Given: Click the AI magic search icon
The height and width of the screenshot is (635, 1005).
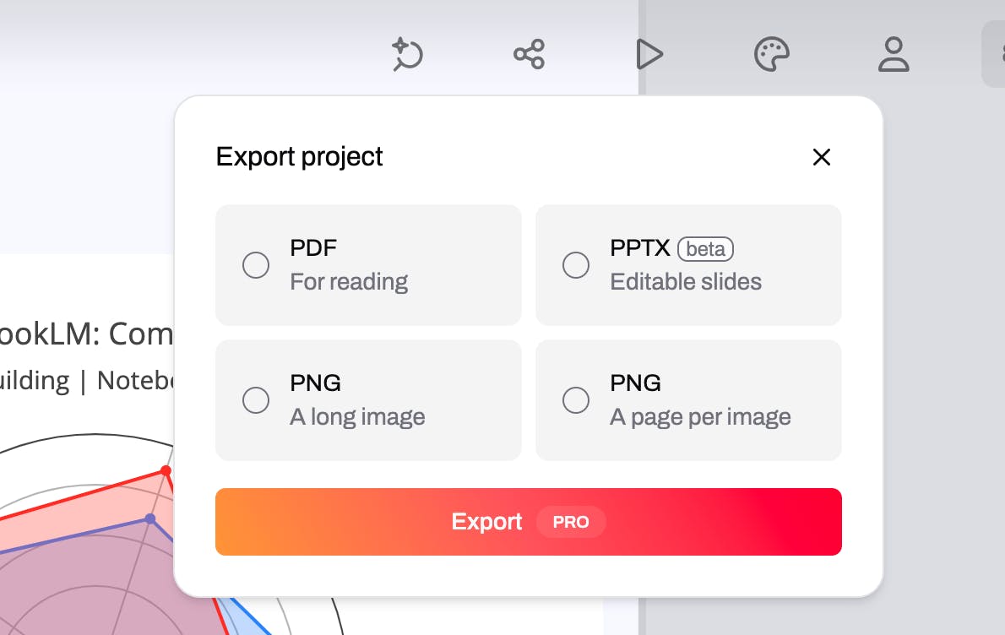Looking at the screenshot, I should pyautogui.click(x=408, y=55).
